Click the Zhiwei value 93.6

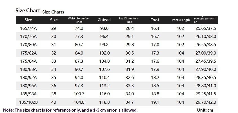point(104,28)
